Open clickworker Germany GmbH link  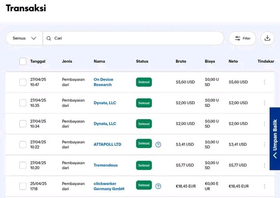point(109,186)
